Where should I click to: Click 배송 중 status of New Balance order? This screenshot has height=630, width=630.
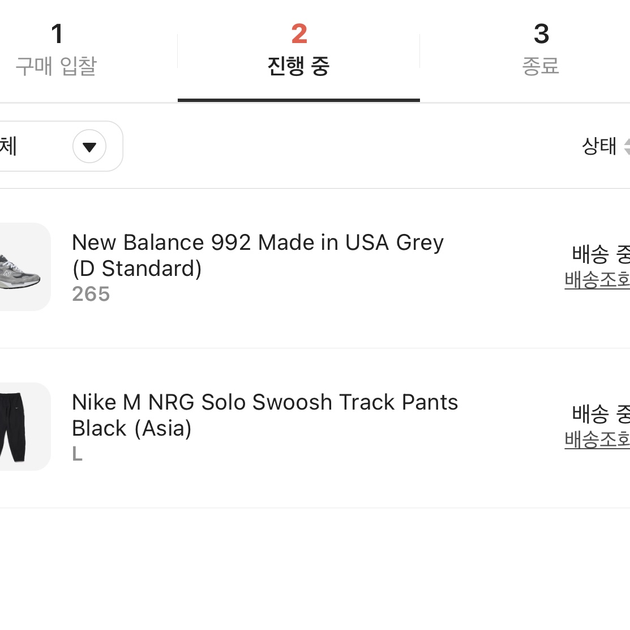[x=601, y=254]
